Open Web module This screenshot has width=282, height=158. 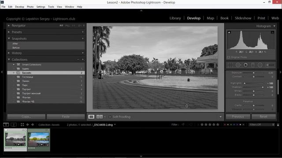point(275,18)
